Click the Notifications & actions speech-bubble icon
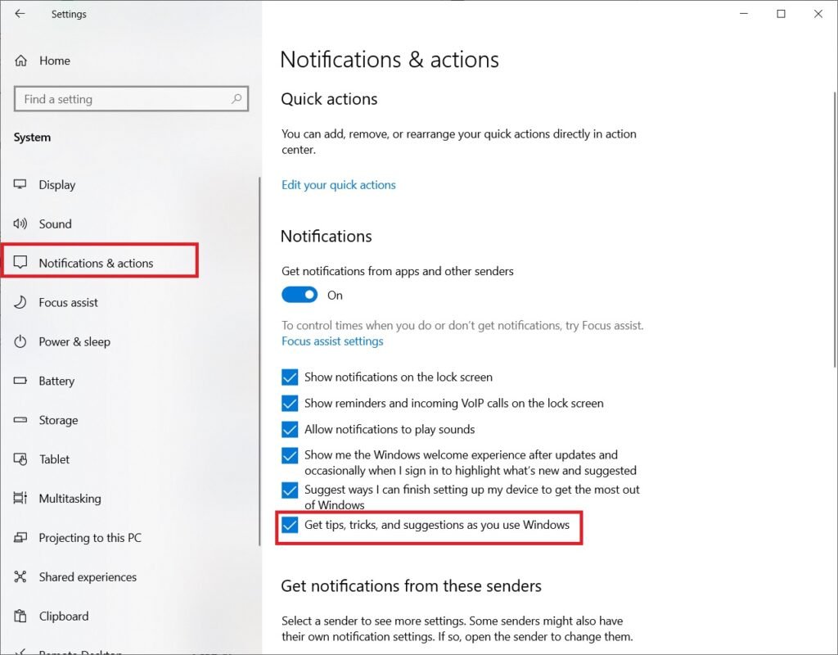The width and height of the screenshot is (838, 655). click(x=20, y=263)
